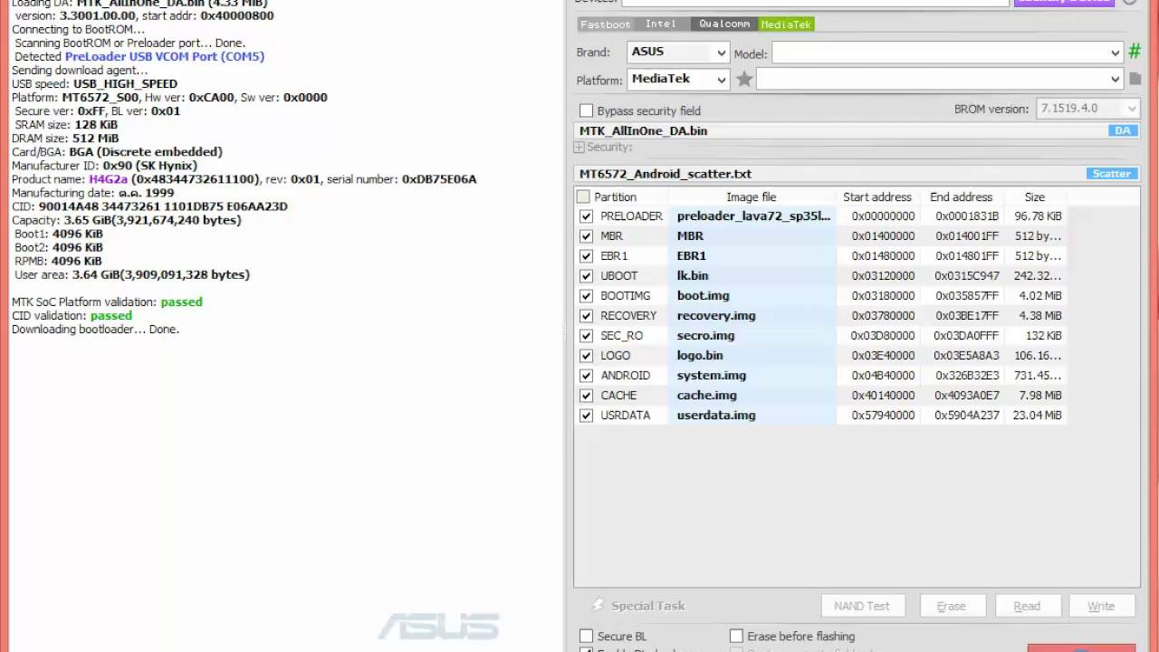This screenshot has height=652, width=1159.
Task: Click the Write button
Action: coord(1101,606)
